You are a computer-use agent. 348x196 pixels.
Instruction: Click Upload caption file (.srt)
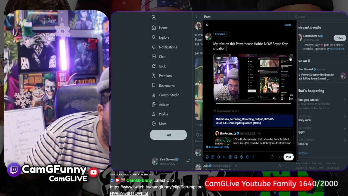[226, 111]
